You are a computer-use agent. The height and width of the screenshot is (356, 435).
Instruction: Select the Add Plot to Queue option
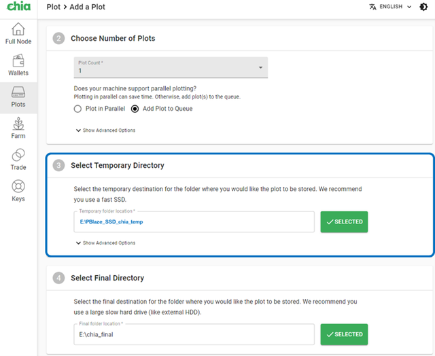[x=135, y=109]
